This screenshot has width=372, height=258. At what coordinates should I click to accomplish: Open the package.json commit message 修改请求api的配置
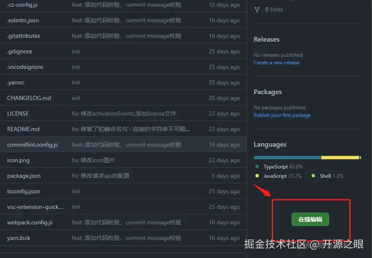[x=101, y=176]
